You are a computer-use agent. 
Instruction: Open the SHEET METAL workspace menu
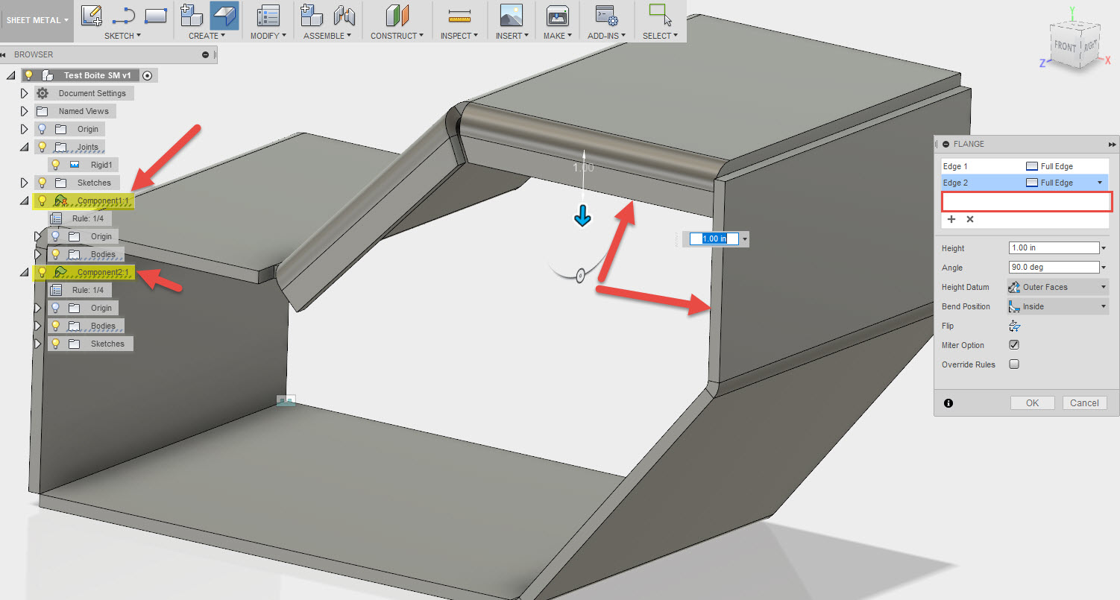pyautogui.click(x=33, y=20)
